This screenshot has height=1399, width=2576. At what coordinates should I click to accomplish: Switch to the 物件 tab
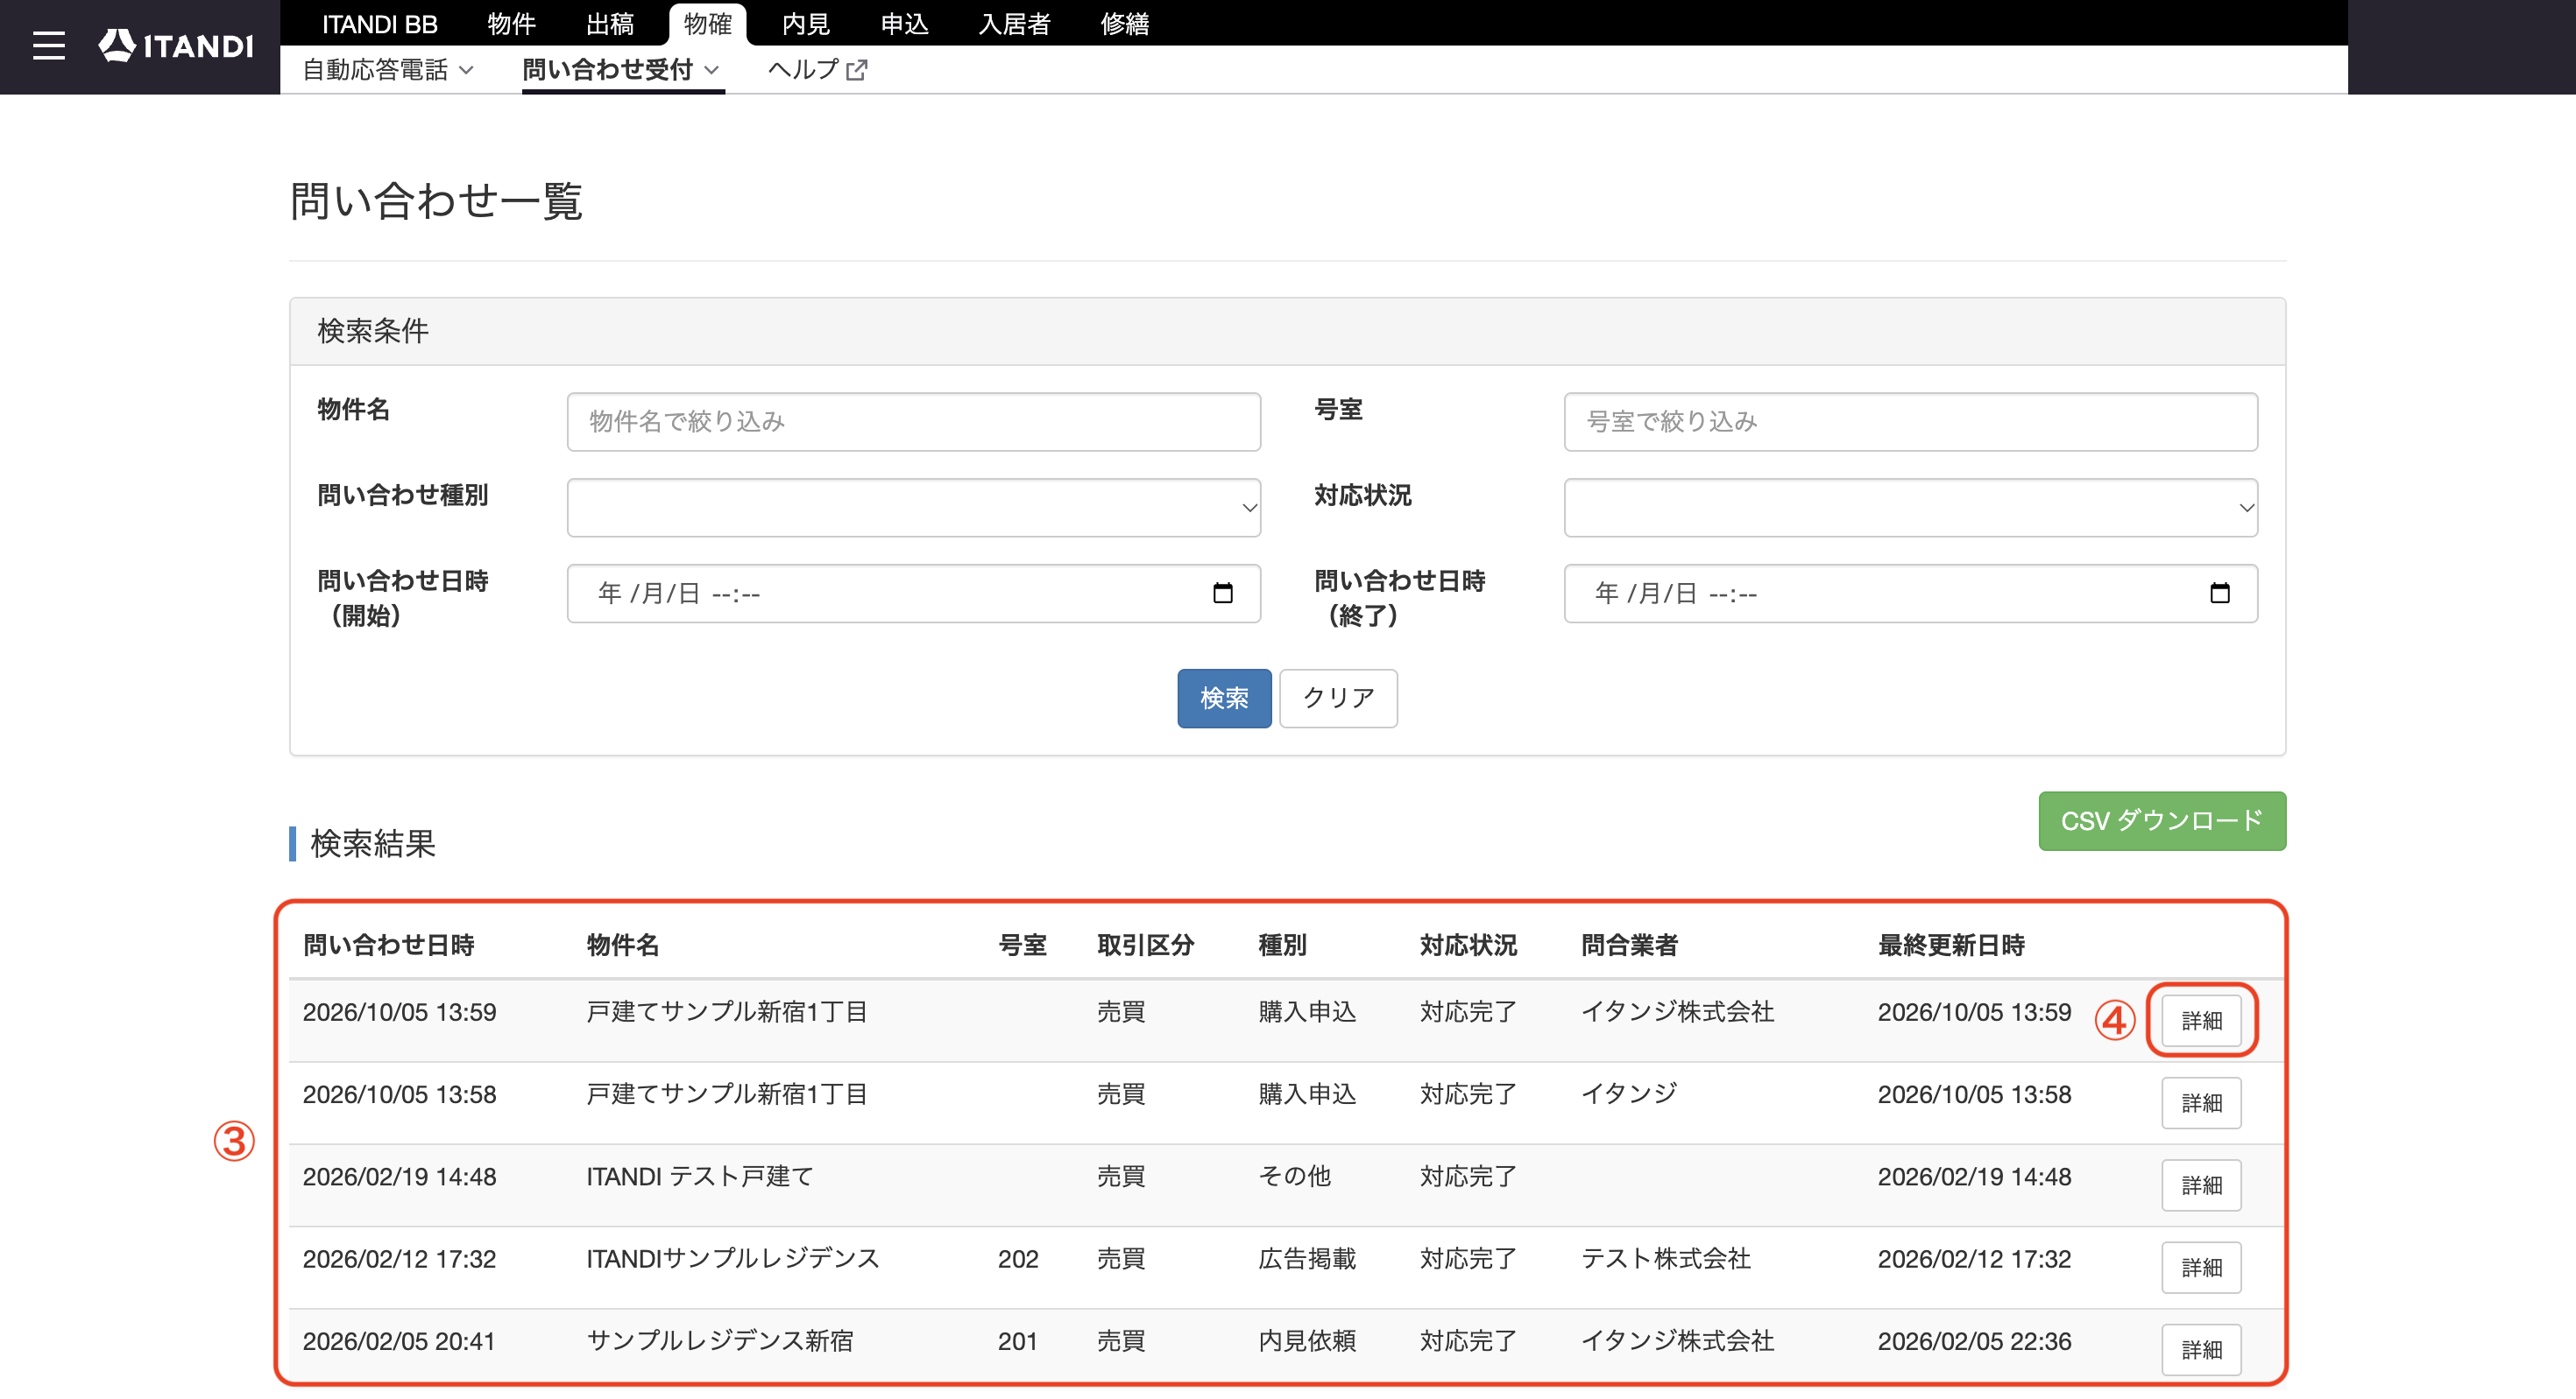512,24
